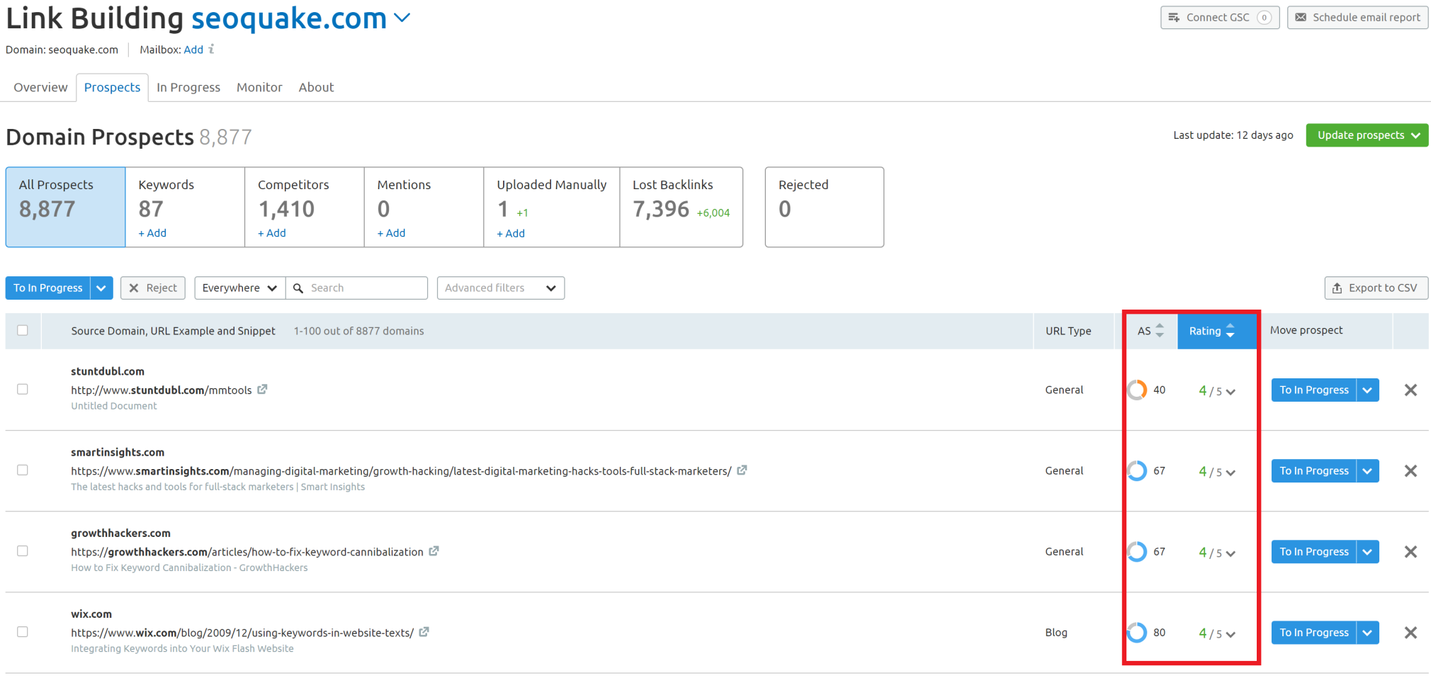Click Export to CSV button
This screenshot has height=678, width=1431.
point(1376,288)
